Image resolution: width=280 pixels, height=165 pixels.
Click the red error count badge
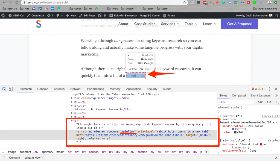pos(254,89)
